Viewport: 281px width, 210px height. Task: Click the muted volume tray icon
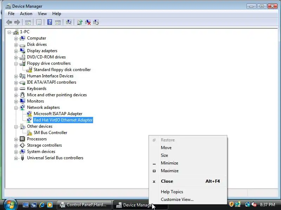pyautogui.click(x=254, y=204)
